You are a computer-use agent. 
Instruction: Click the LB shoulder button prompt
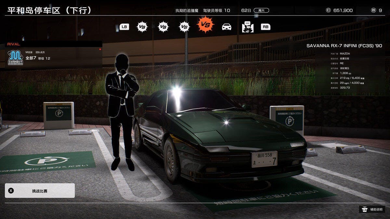coord(124,27)
